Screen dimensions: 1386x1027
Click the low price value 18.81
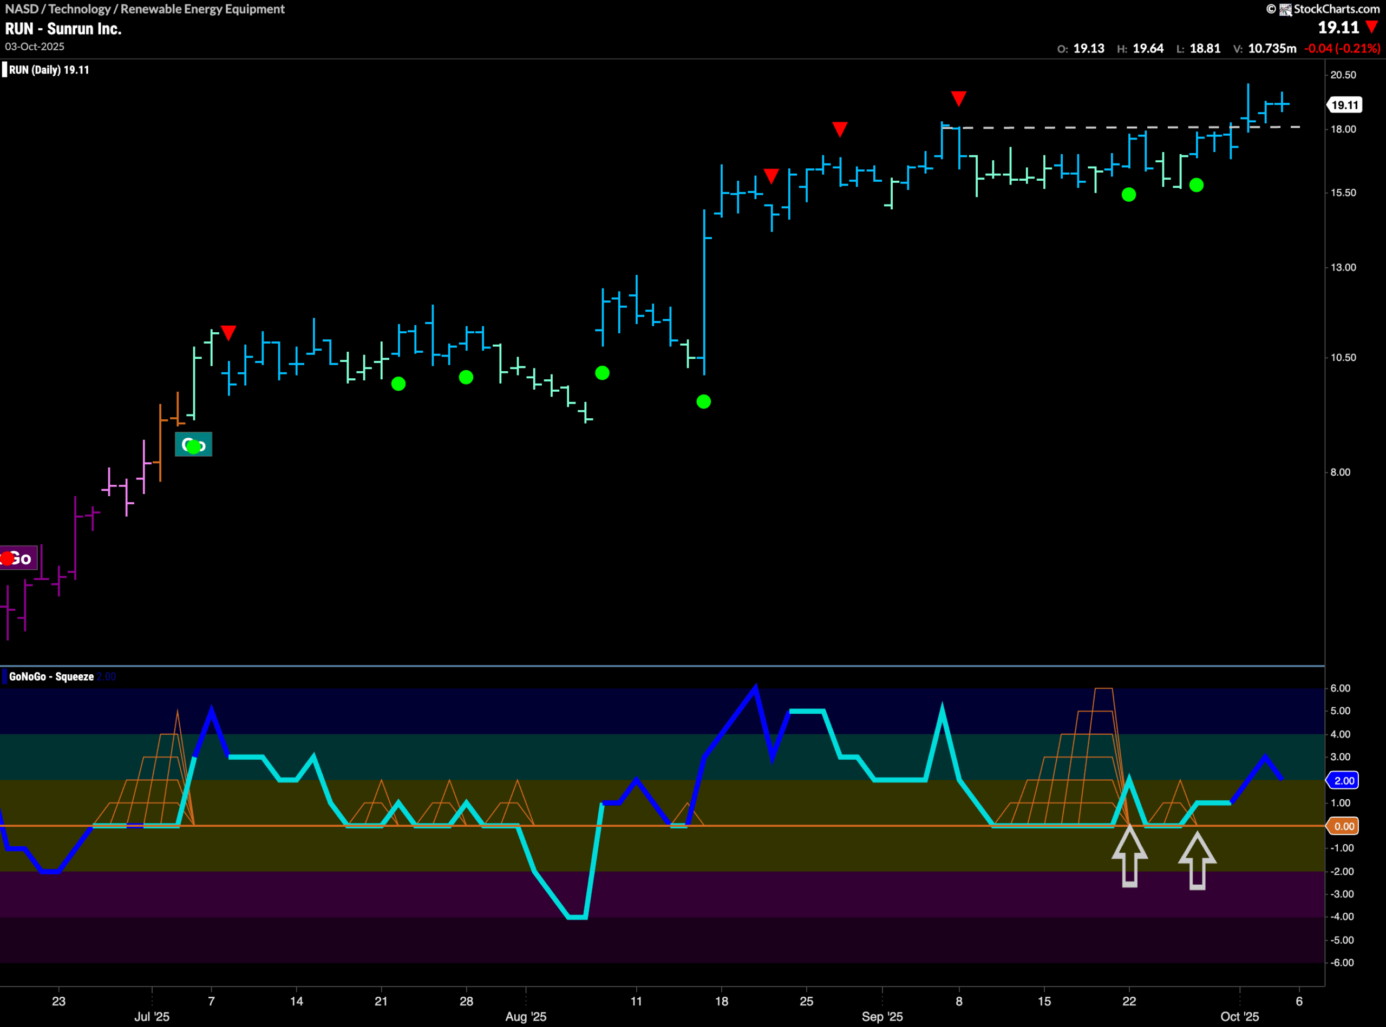[1205, 49]
